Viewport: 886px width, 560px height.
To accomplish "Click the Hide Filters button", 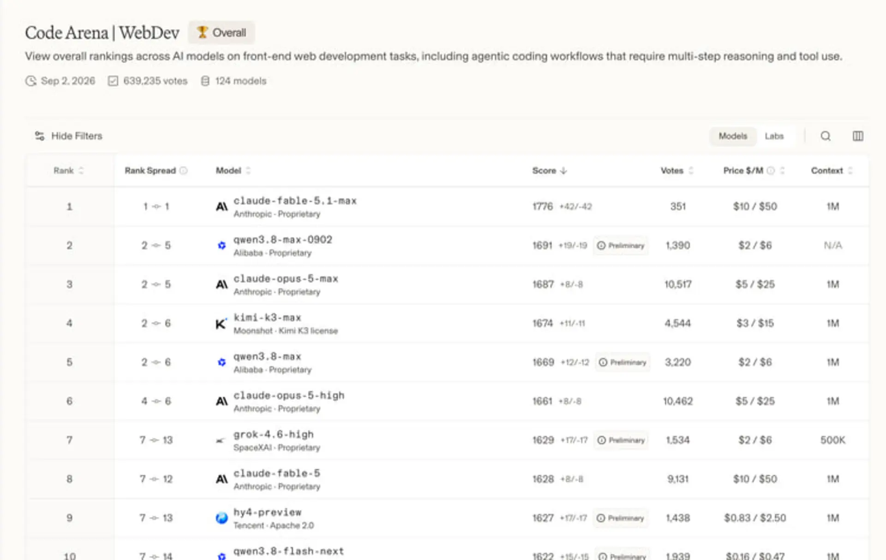I will (x=68, y=136).
